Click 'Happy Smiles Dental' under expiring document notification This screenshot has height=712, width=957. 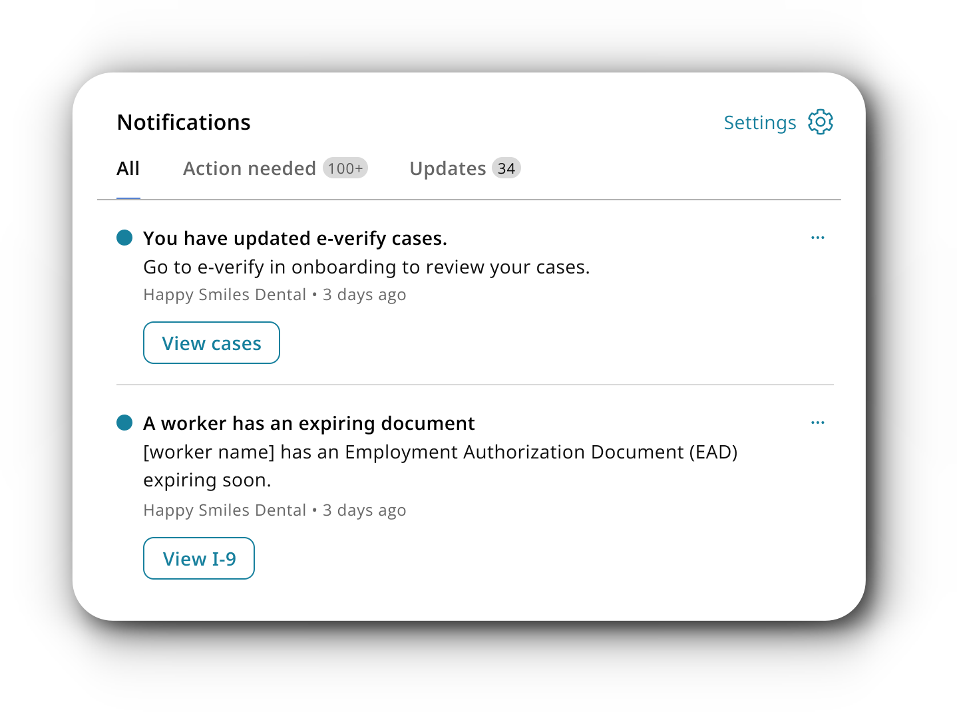click(x=225, y=510)
